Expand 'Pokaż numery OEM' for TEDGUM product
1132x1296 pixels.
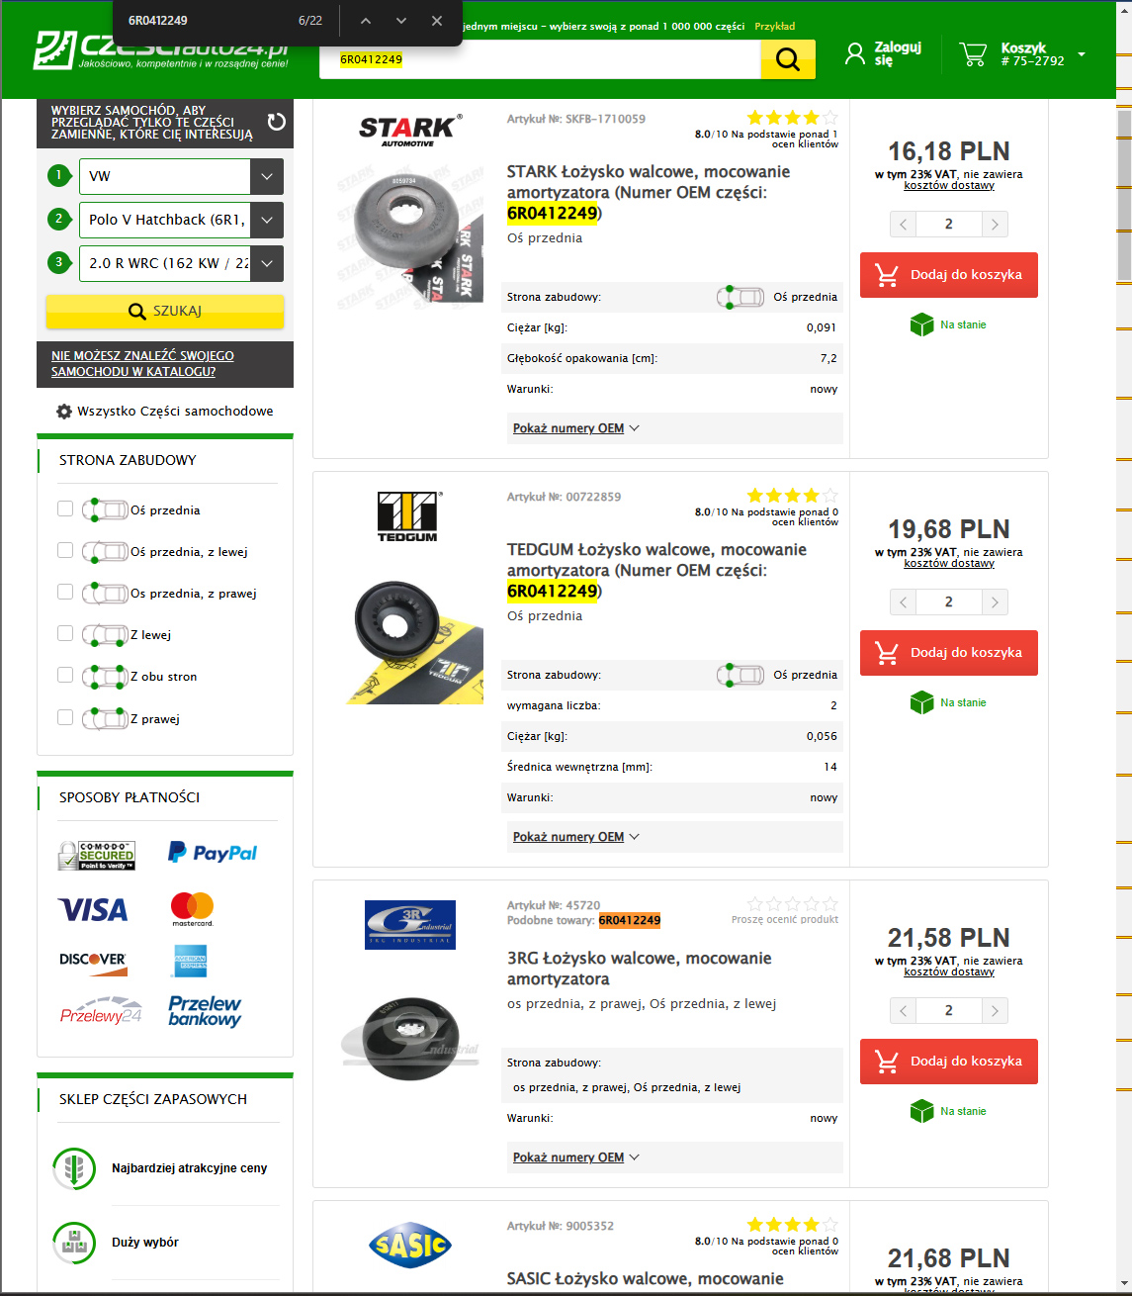[x=576, y=837]
